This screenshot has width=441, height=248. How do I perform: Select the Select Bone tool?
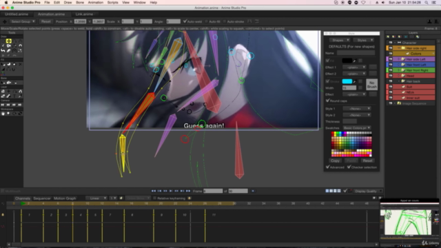3,83
